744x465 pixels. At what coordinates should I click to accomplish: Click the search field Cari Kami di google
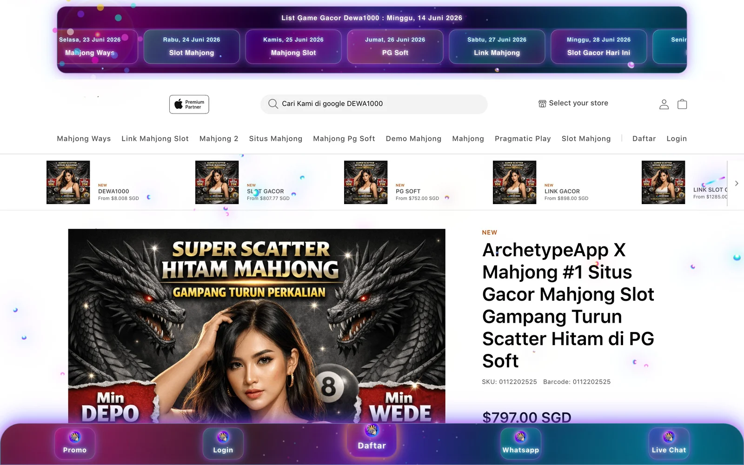click(x=374, y=104)
